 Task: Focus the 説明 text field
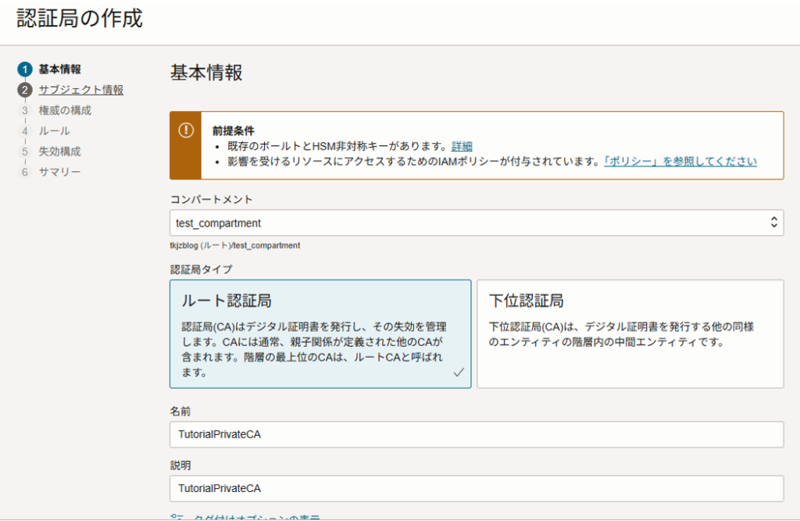(x=477, y=489)
